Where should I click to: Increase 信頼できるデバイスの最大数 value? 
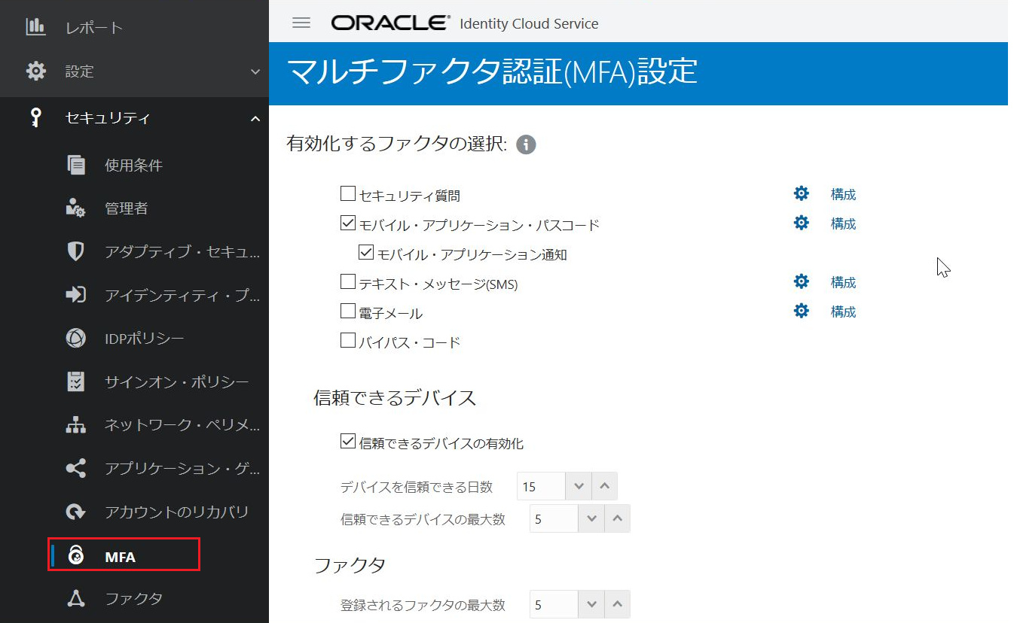617,518
